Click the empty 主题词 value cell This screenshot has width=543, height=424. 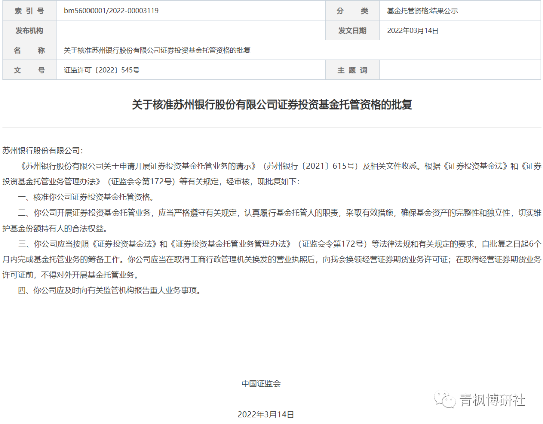tap(460, 70)
